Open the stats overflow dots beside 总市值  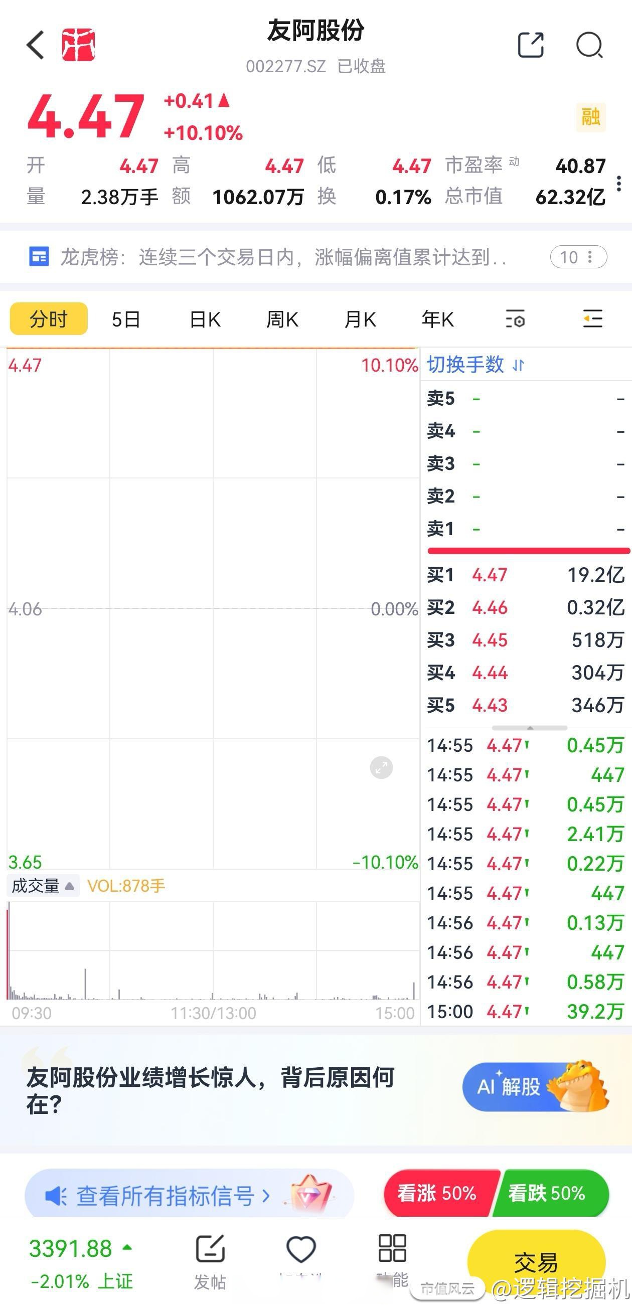click(619, 184)
